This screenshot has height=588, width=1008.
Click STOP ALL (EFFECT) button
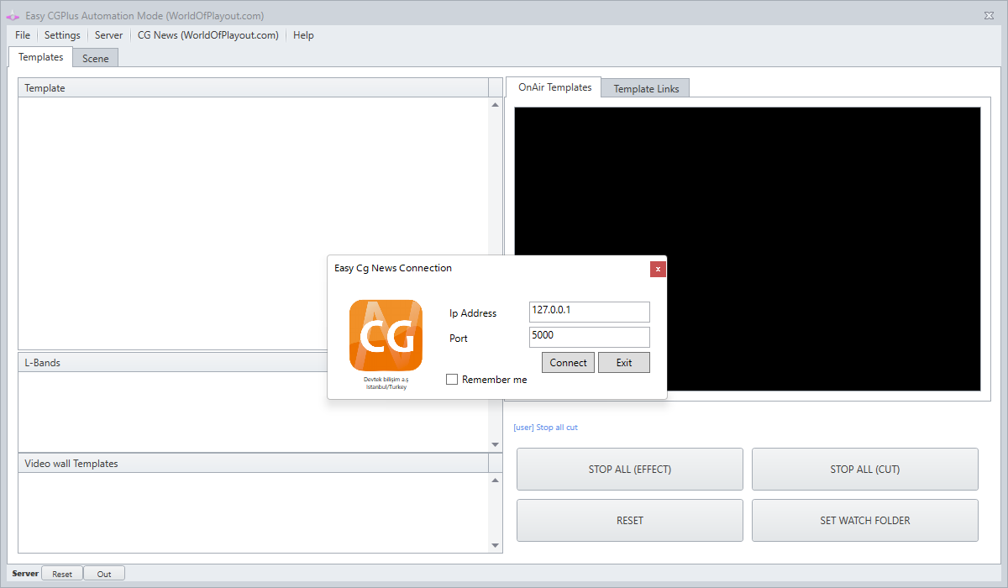tap(630, 470)
